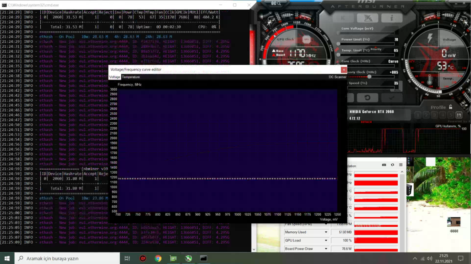Click the GPU-Z refresh icon

click(392, 165)
